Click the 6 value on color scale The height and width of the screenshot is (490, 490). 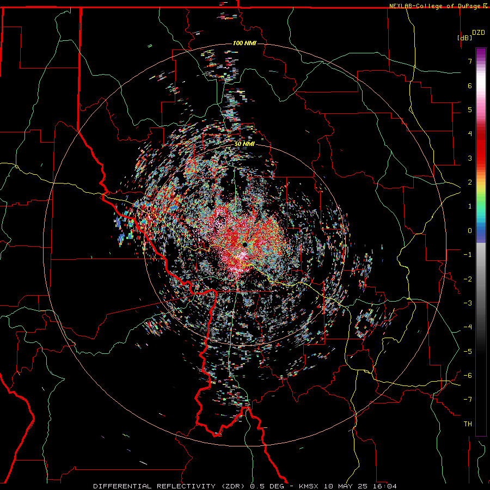470,85
